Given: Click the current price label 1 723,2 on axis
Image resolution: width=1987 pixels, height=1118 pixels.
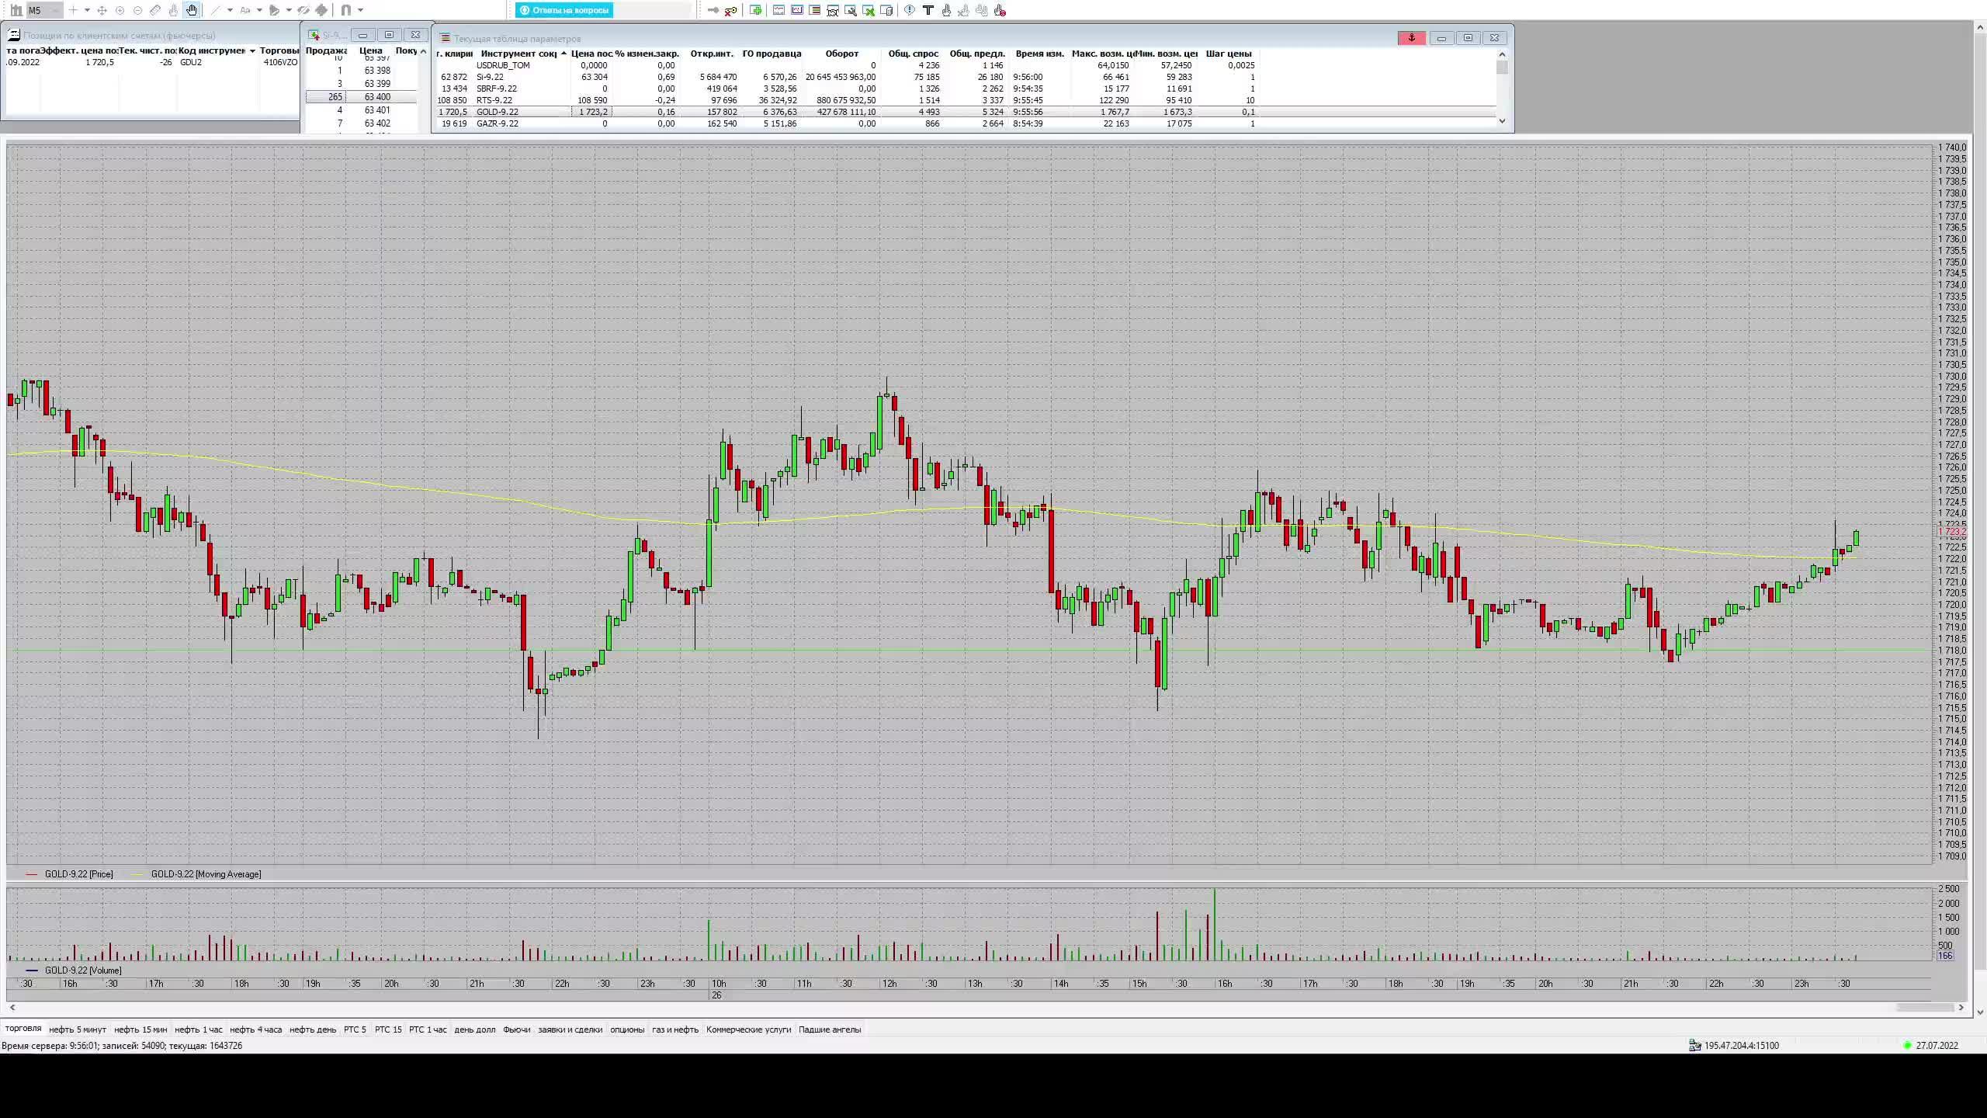Looking at the screenshot, I should tap(1952, 532).
